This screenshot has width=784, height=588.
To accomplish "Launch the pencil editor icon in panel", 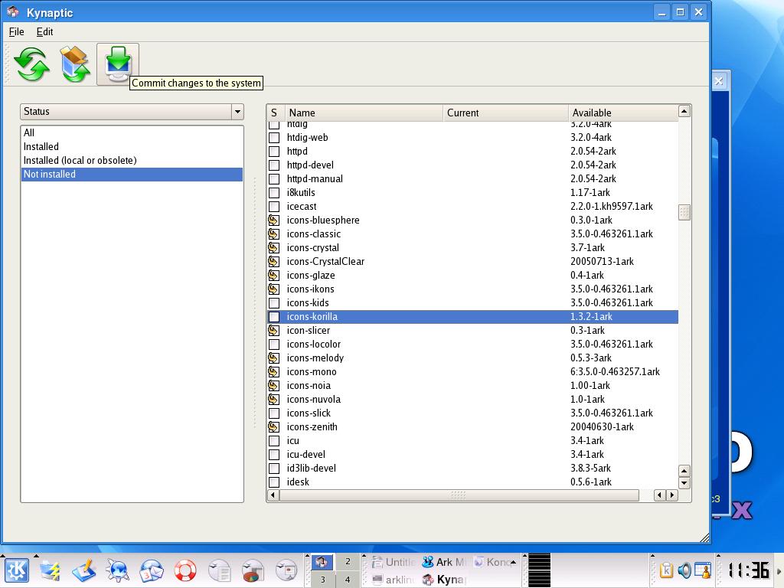I will [x=84, y=570].
